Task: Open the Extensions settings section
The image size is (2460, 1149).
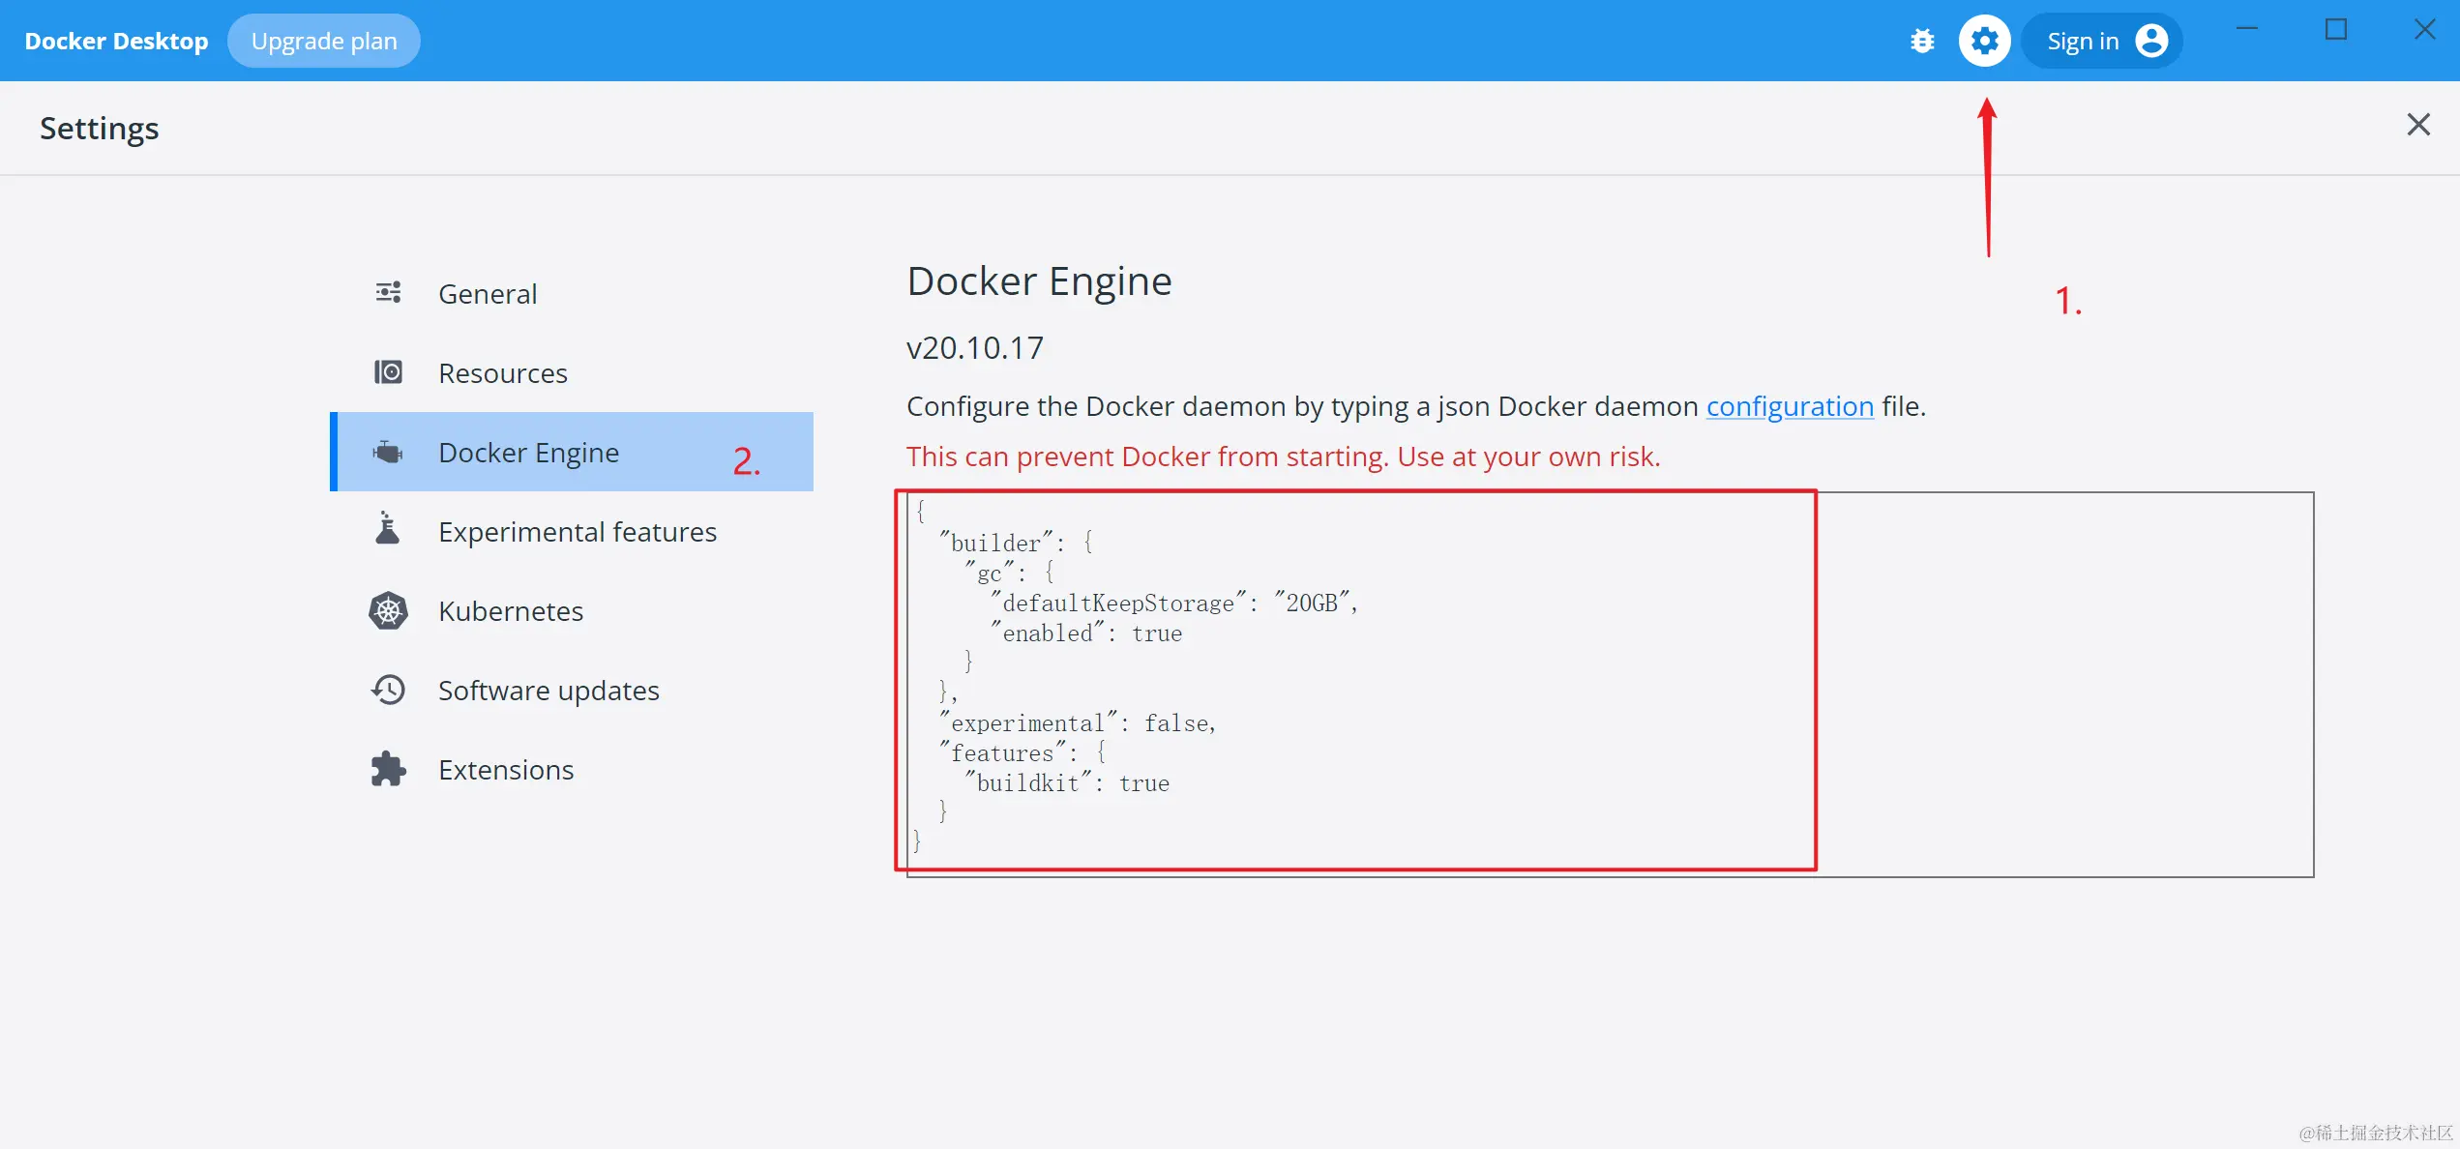Action: 505,770
